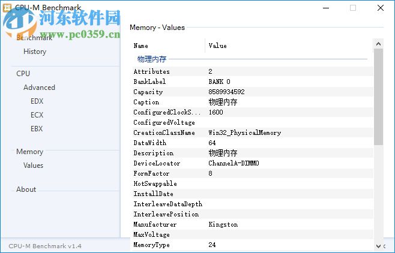Click the FormFactor value 8
Image resolution: width=395 pixels, height=253 pixels.
[210, 173]
